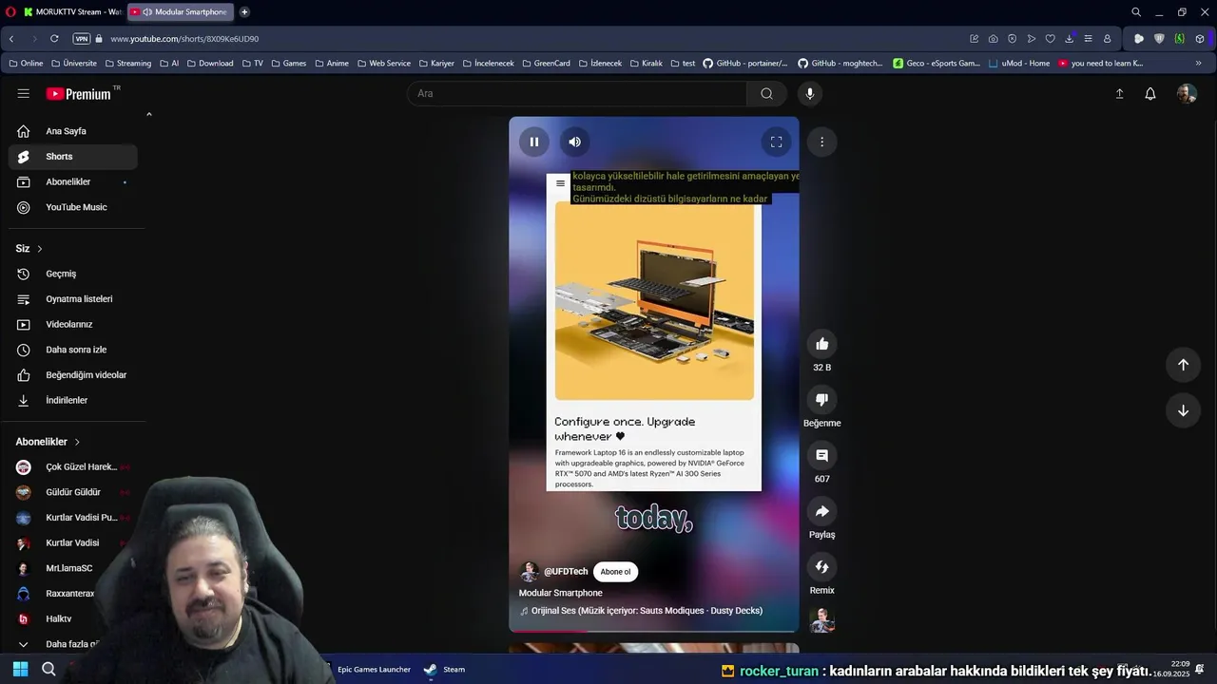Open Oynatma listeleri playlists
Viewport: 1217px width, 684px height.
pyautogui.click(x=73, y=299)
